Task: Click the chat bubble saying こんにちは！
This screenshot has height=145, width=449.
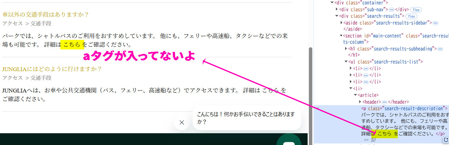Action: [247, 118]
